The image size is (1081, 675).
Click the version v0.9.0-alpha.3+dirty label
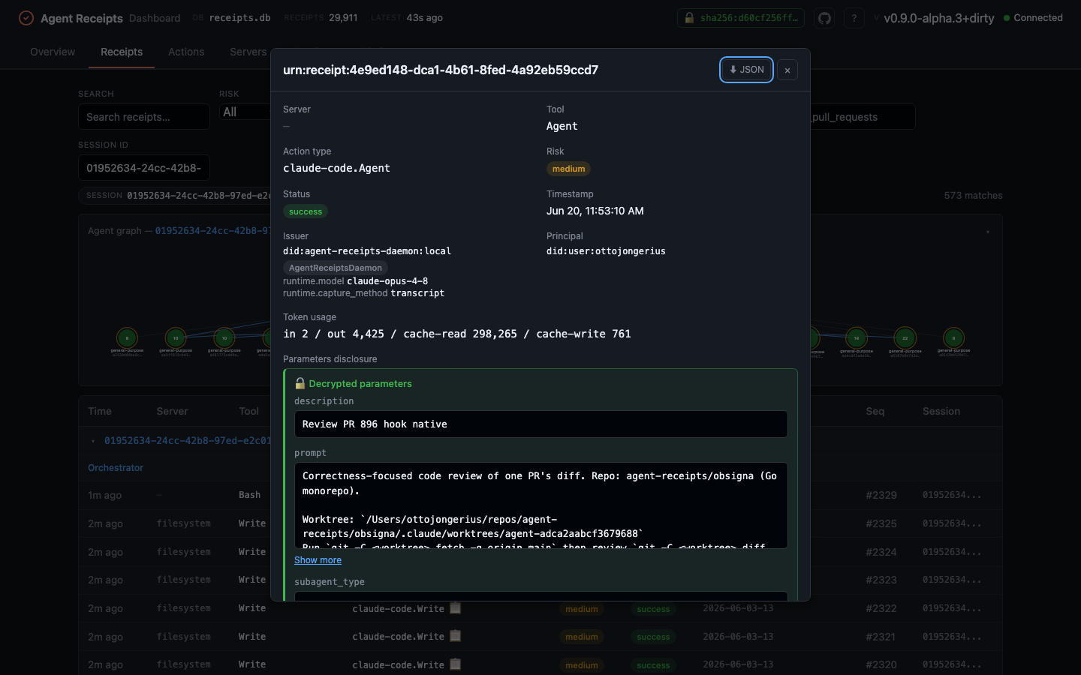coord(939,18)
